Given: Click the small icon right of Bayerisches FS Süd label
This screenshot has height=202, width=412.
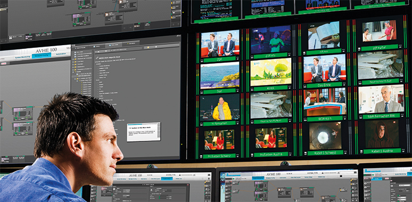Looking at the screenshot, I should click(401, 81).
